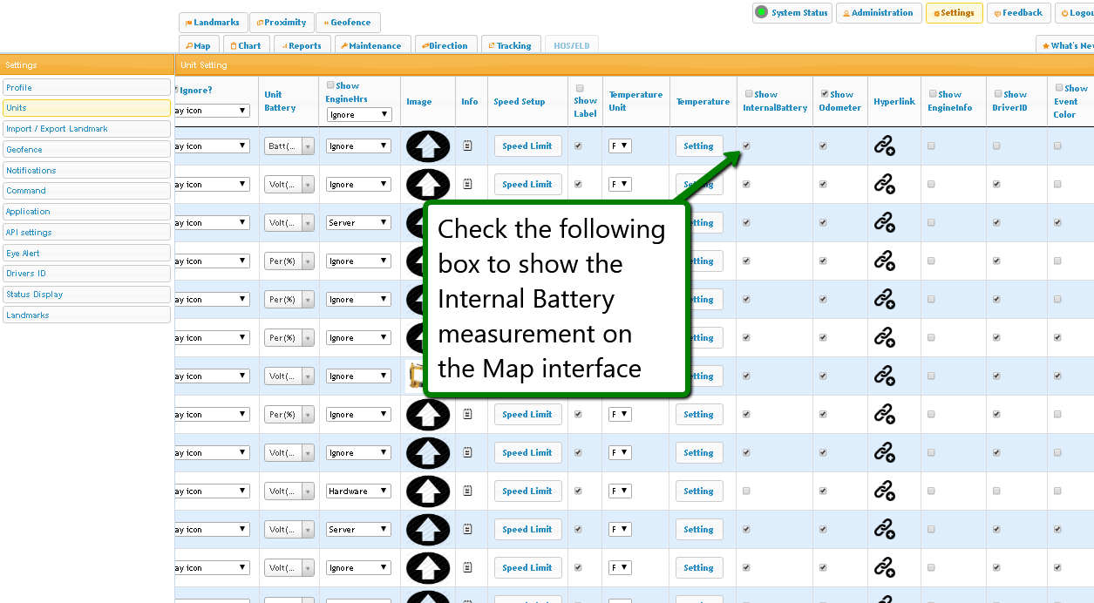Open the Hardware engine hours dropdown

pyautogui.click(x=359, y=491)
